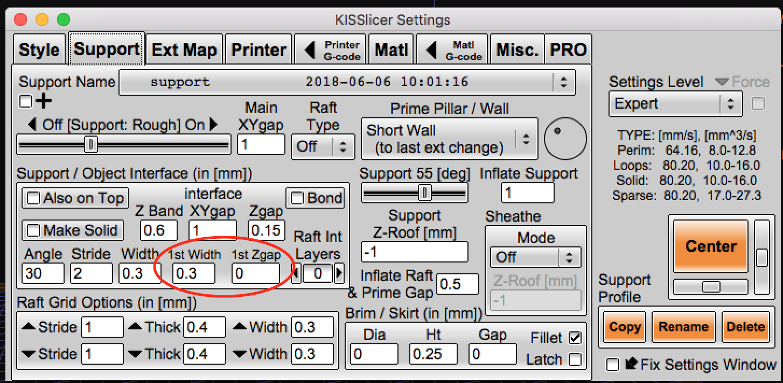Click the up triangle beside Thick field
Image resolution: width=783 pixels, height=383 pixels.
135,327
